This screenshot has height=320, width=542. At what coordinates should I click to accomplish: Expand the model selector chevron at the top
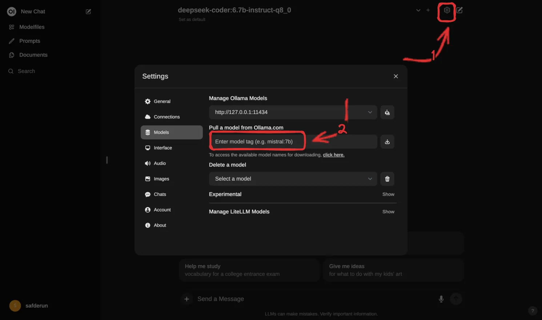tap(418, 10)
